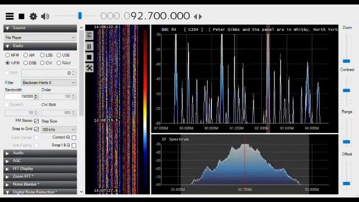This screenshot has height=202, width=359.
Task: Toggle the Anti-Fading checkbox
Action: pyautogui.click(x=36, y=145)
